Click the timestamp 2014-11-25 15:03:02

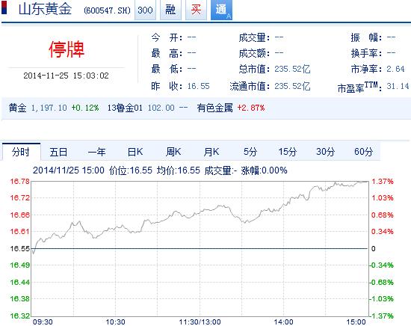(66, 76)
